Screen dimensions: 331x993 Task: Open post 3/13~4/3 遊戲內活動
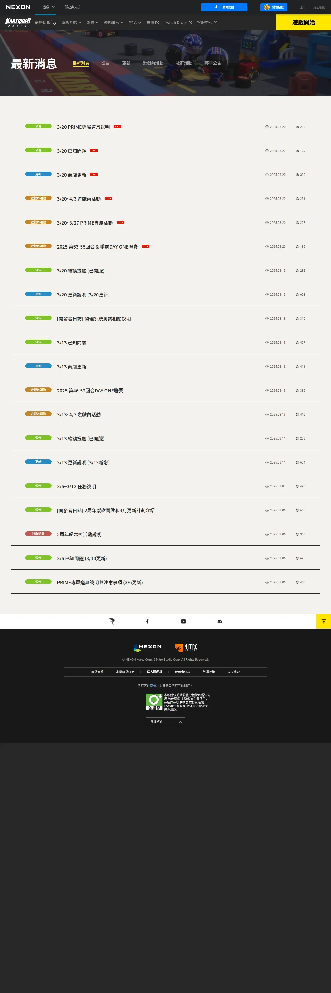click(x=79, y=414)
